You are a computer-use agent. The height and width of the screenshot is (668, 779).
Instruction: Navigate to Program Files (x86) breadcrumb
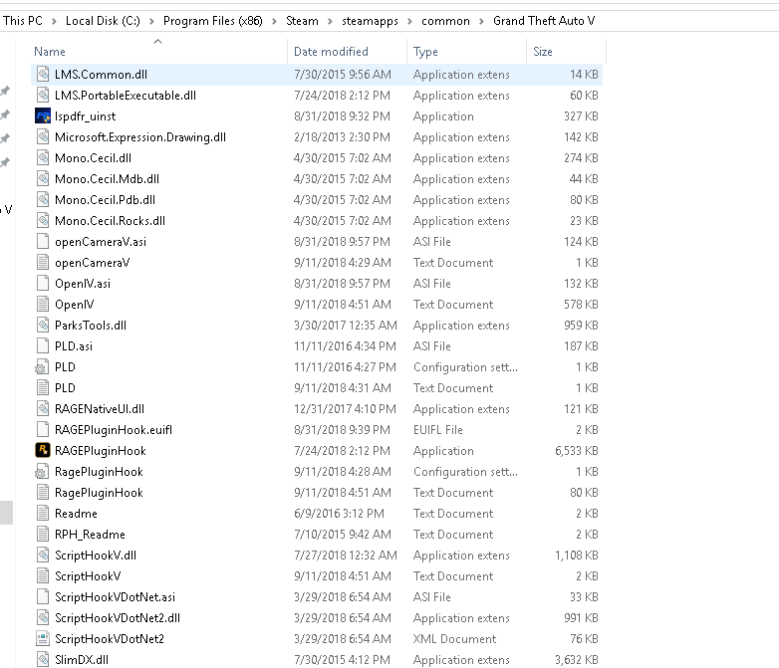(212, 21)
